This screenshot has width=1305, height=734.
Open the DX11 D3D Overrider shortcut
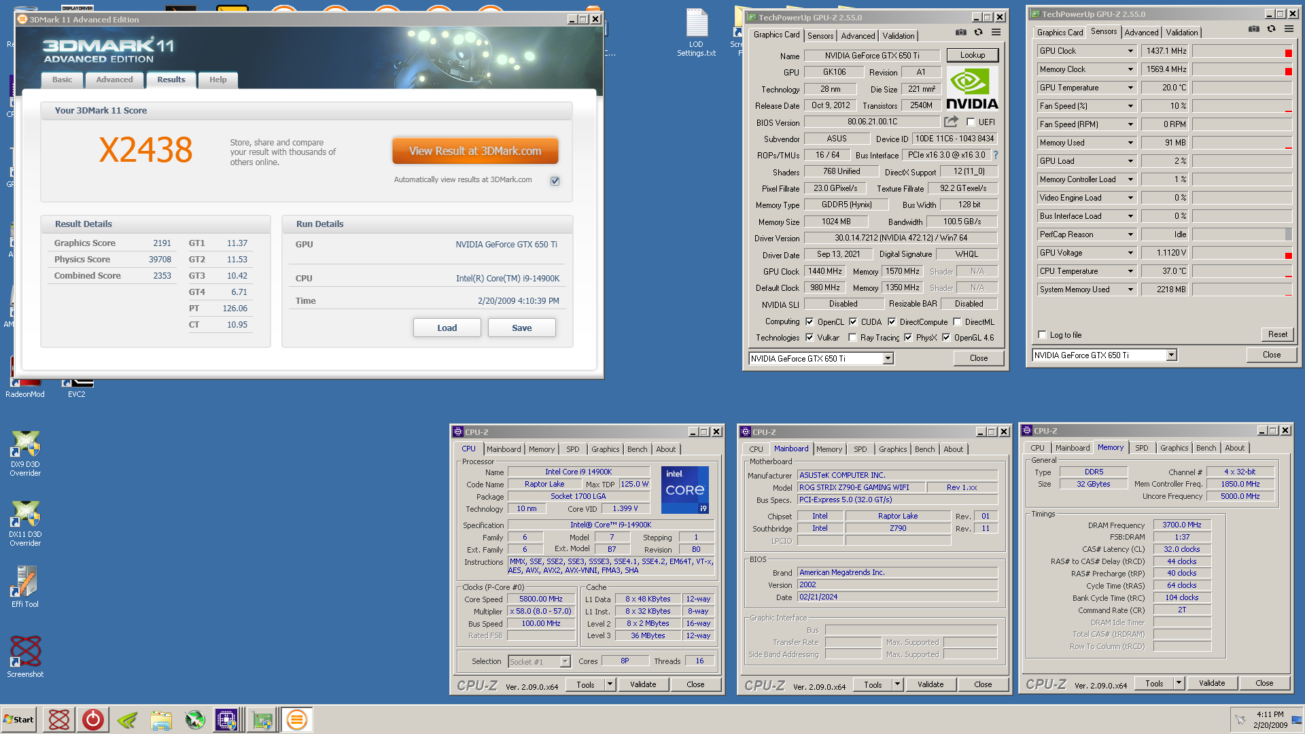coord(25,524)
